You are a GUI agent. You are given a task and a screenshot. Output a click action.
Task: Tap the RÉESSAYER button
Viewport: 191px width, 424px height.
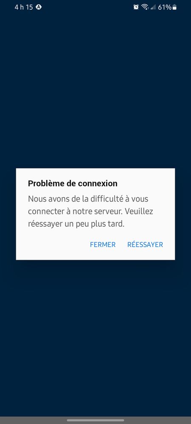click(x=145, y=244)
